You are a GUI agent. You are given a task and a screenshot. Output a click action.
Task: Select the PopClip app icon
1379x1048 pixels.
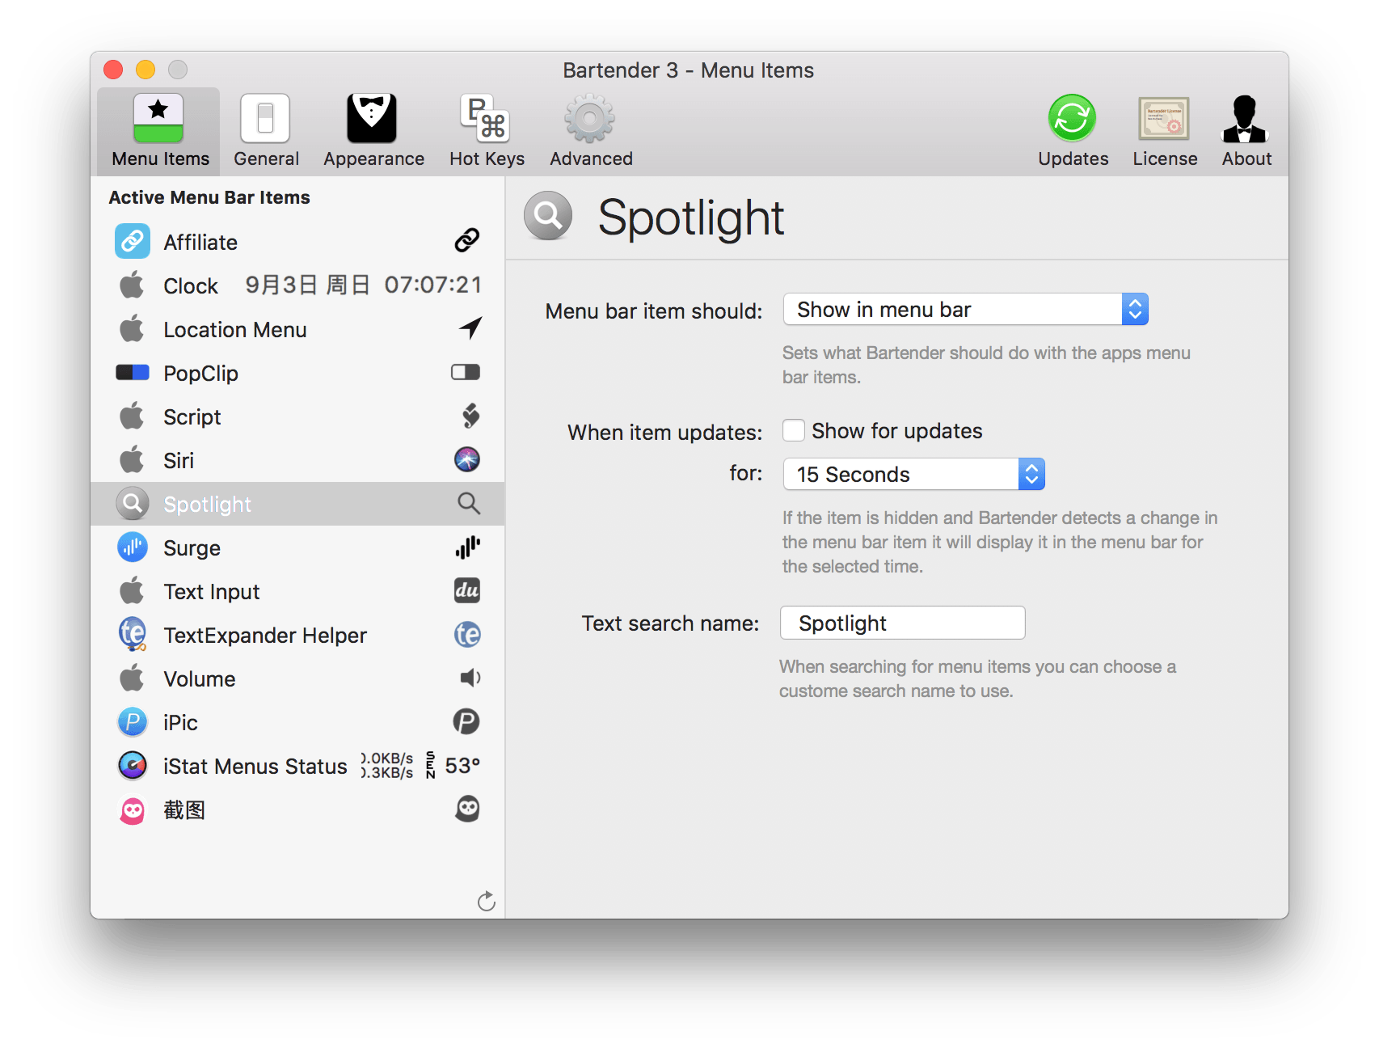pos(133,372)
